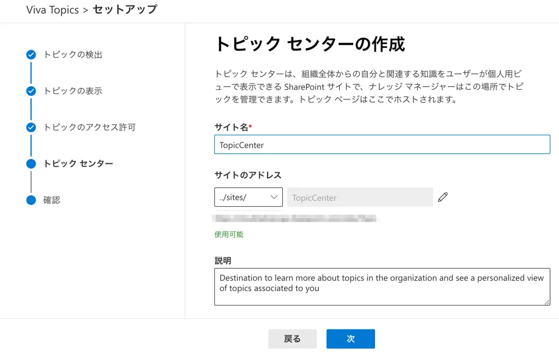Click the greyed-out TopicCenter address field
Image resolution: width=559 pixels, height=353 pixels.
(x=359, y=197)
